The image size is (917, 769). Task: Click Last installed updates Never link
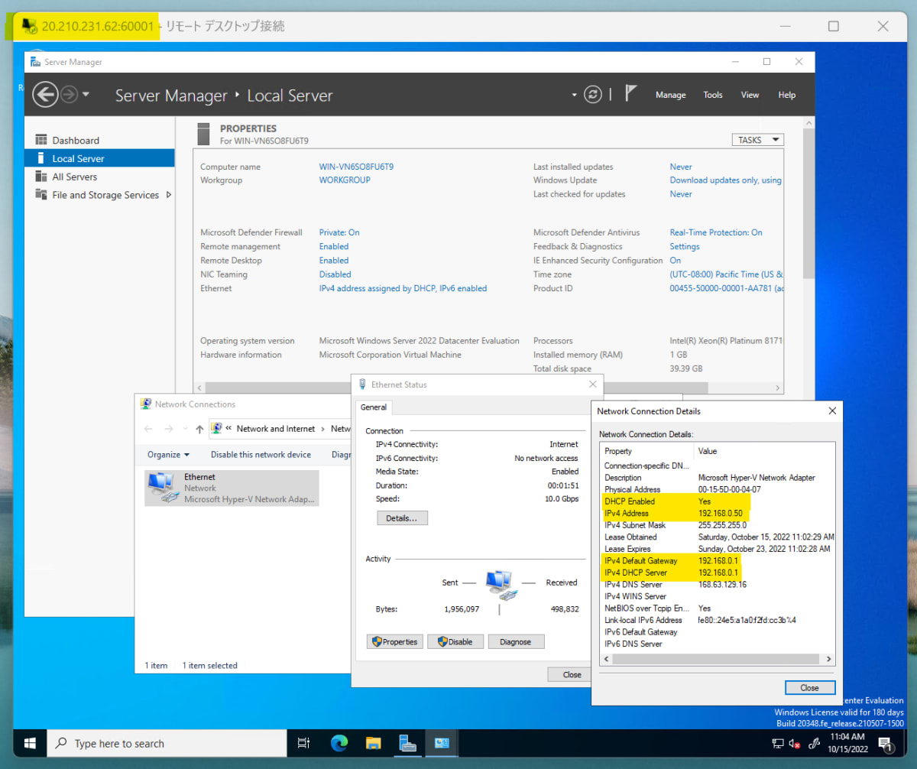tap(681, 167)
